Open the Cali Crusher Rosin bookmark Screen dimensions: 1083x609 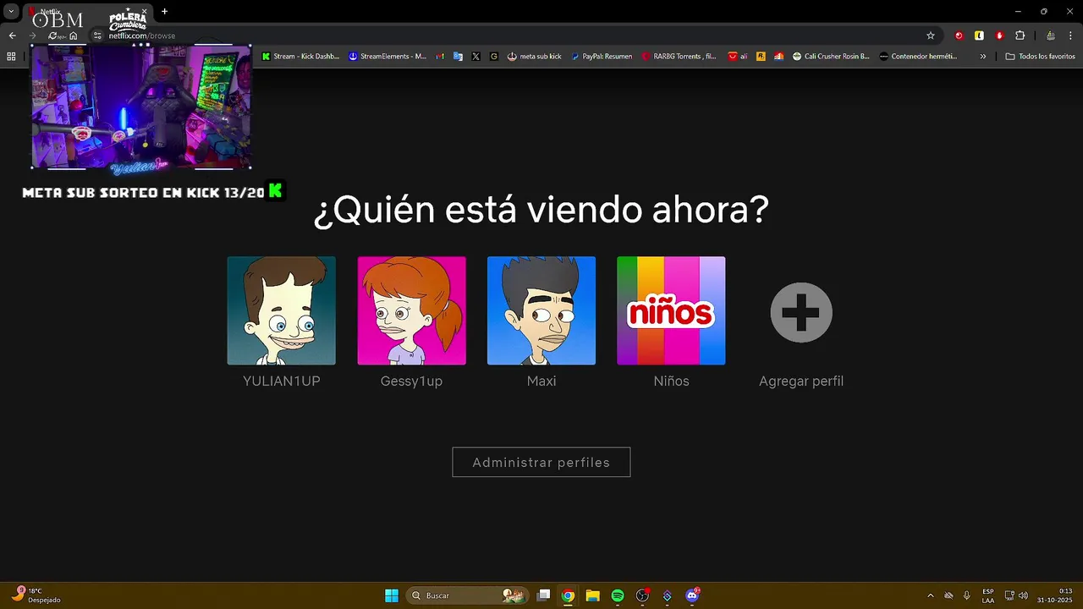coord(831,56)
